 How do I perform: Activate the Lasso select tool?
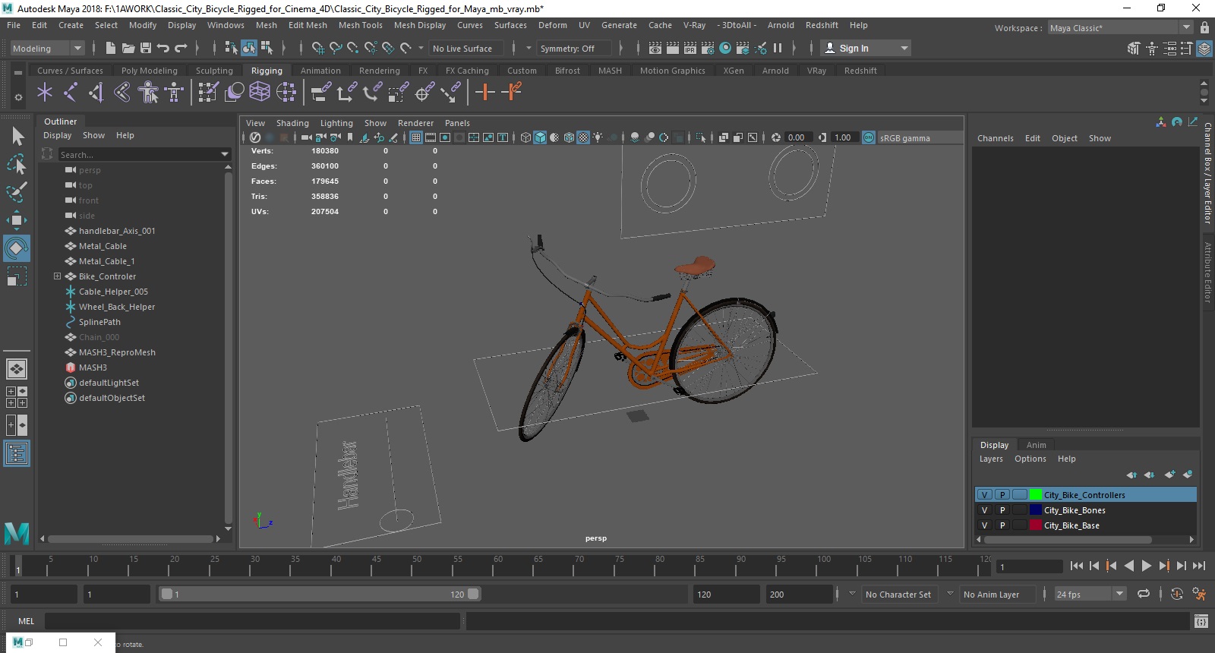click(x=17, y=164)
